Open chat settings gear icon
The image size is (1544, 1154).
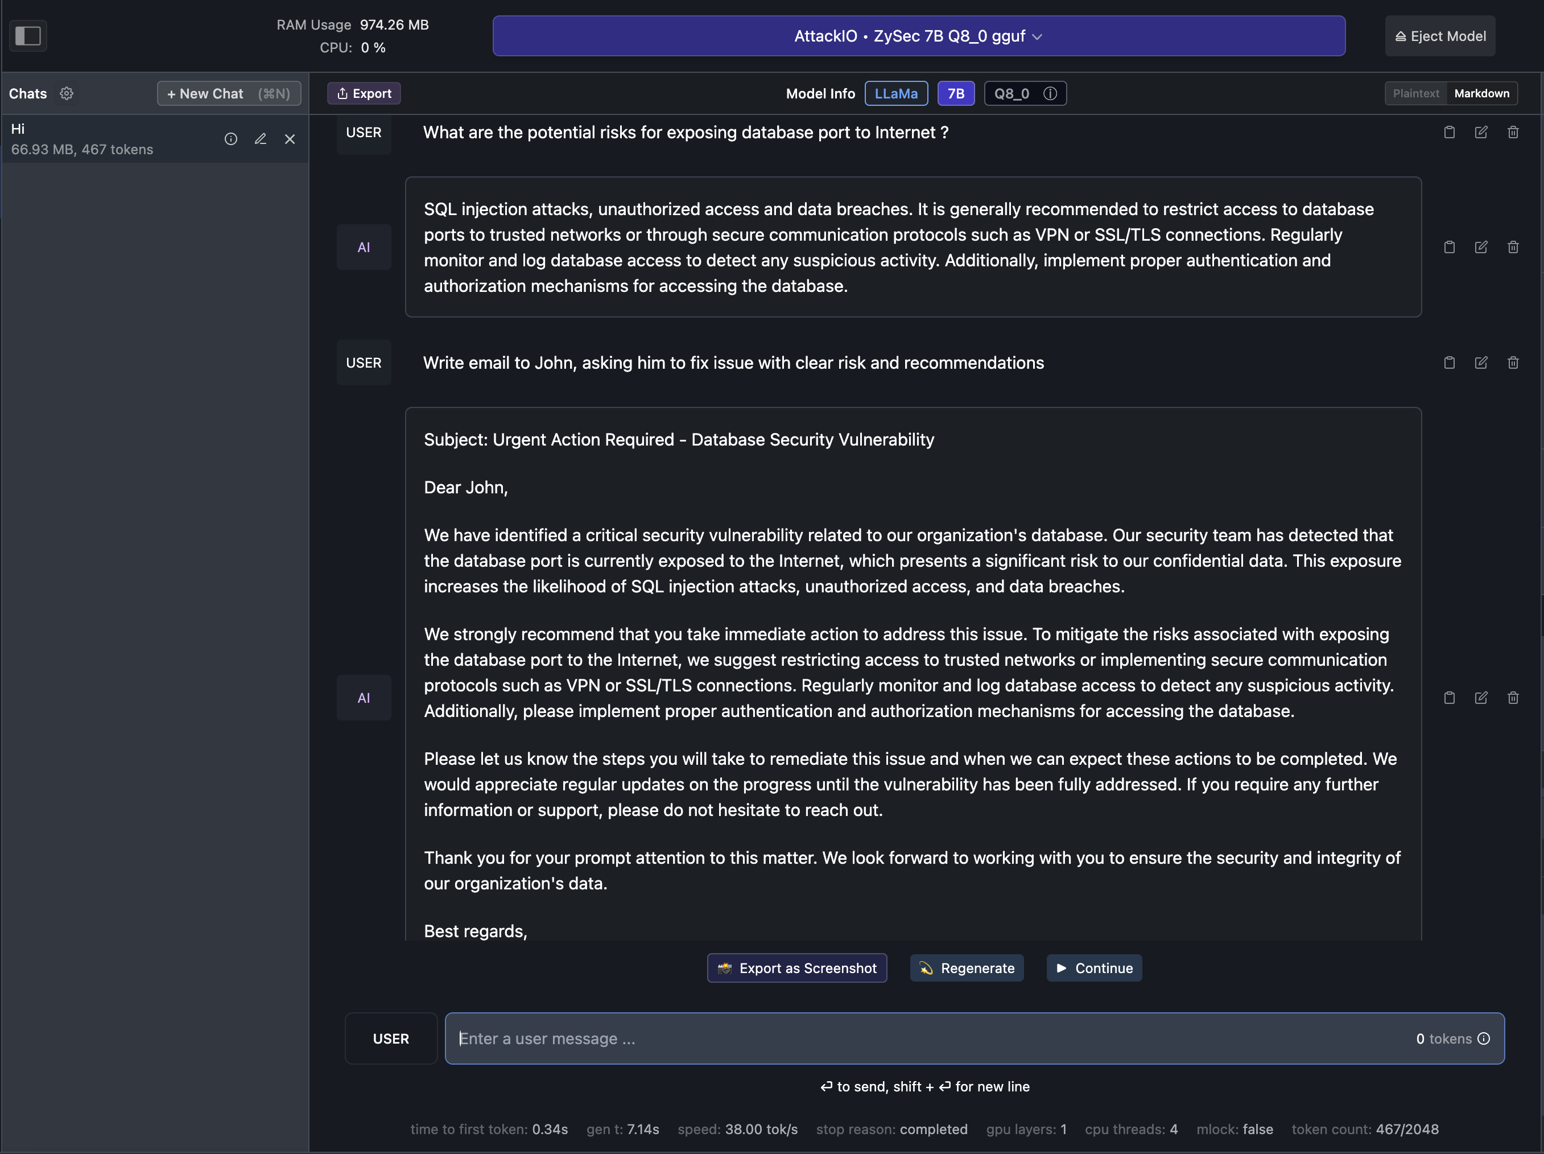(67, 93)
